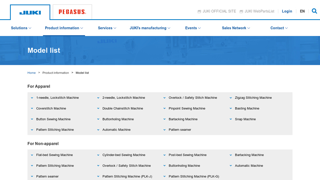
Task: Click the JUKI OFFICIAL SITE window icon
Action: 199,12
